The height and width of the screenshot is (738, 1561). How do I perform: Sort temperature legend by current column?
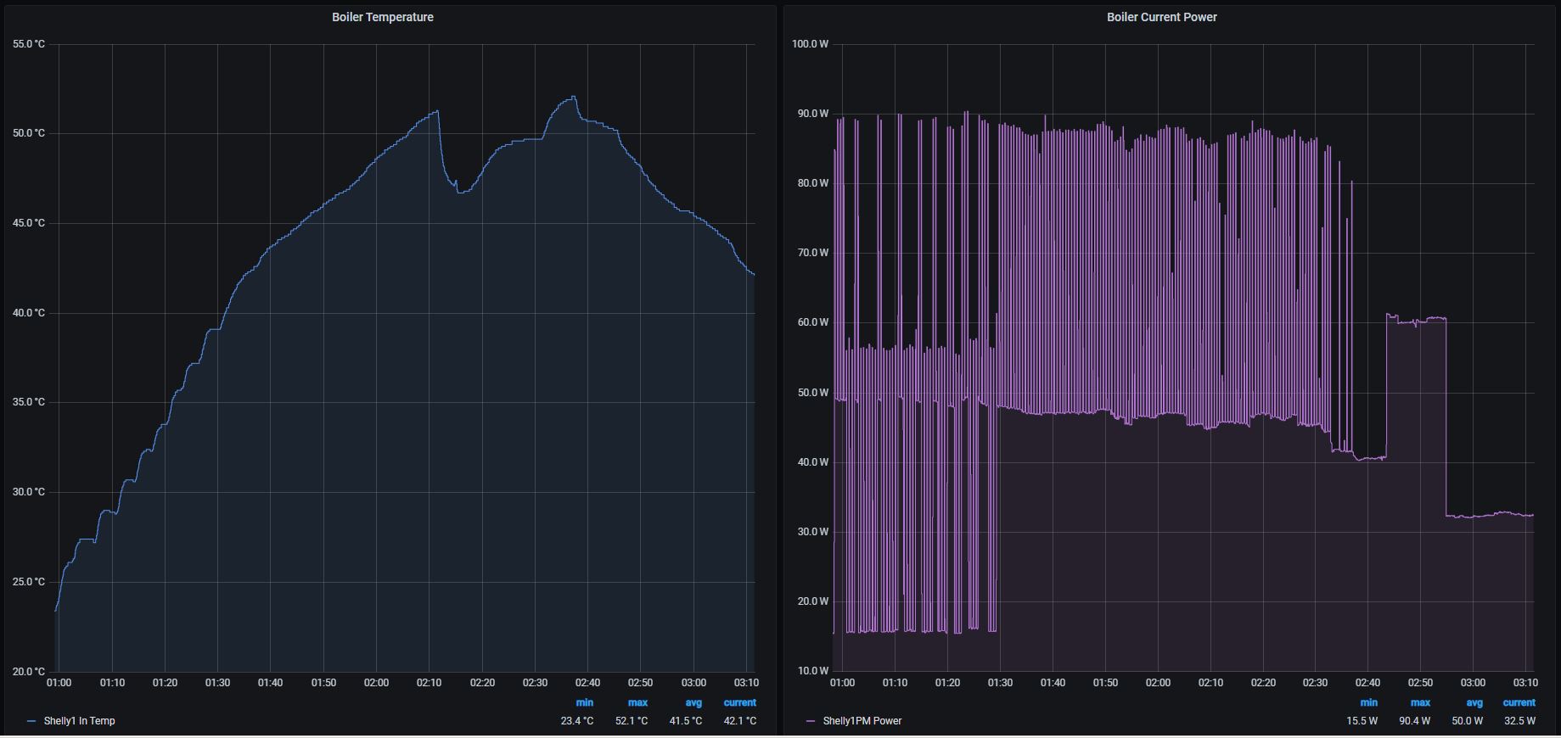tap(739, 702)
